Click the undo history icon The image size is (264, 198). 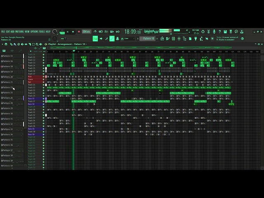[x=203, y=32]
